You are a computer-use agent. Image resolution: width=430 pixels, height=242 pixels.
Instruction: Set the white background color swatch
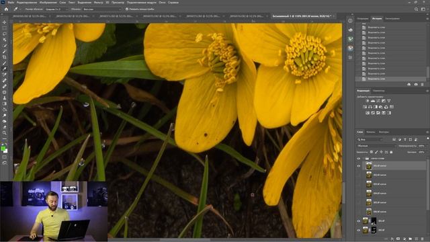(x=6, y=151)
